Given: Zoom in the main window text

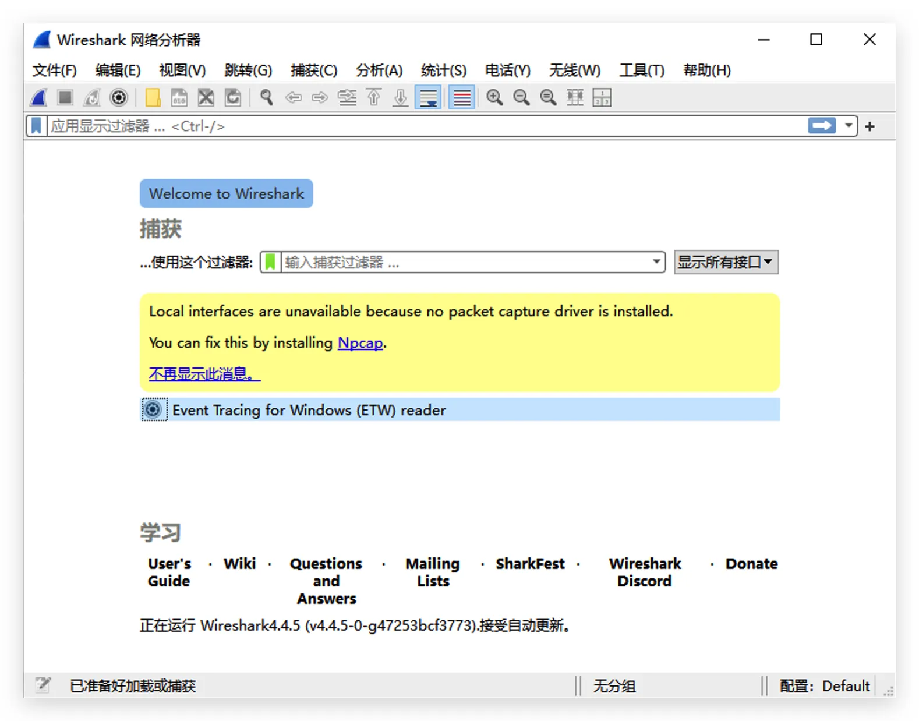Looking at the screenshot, I should tap(495, 97).
